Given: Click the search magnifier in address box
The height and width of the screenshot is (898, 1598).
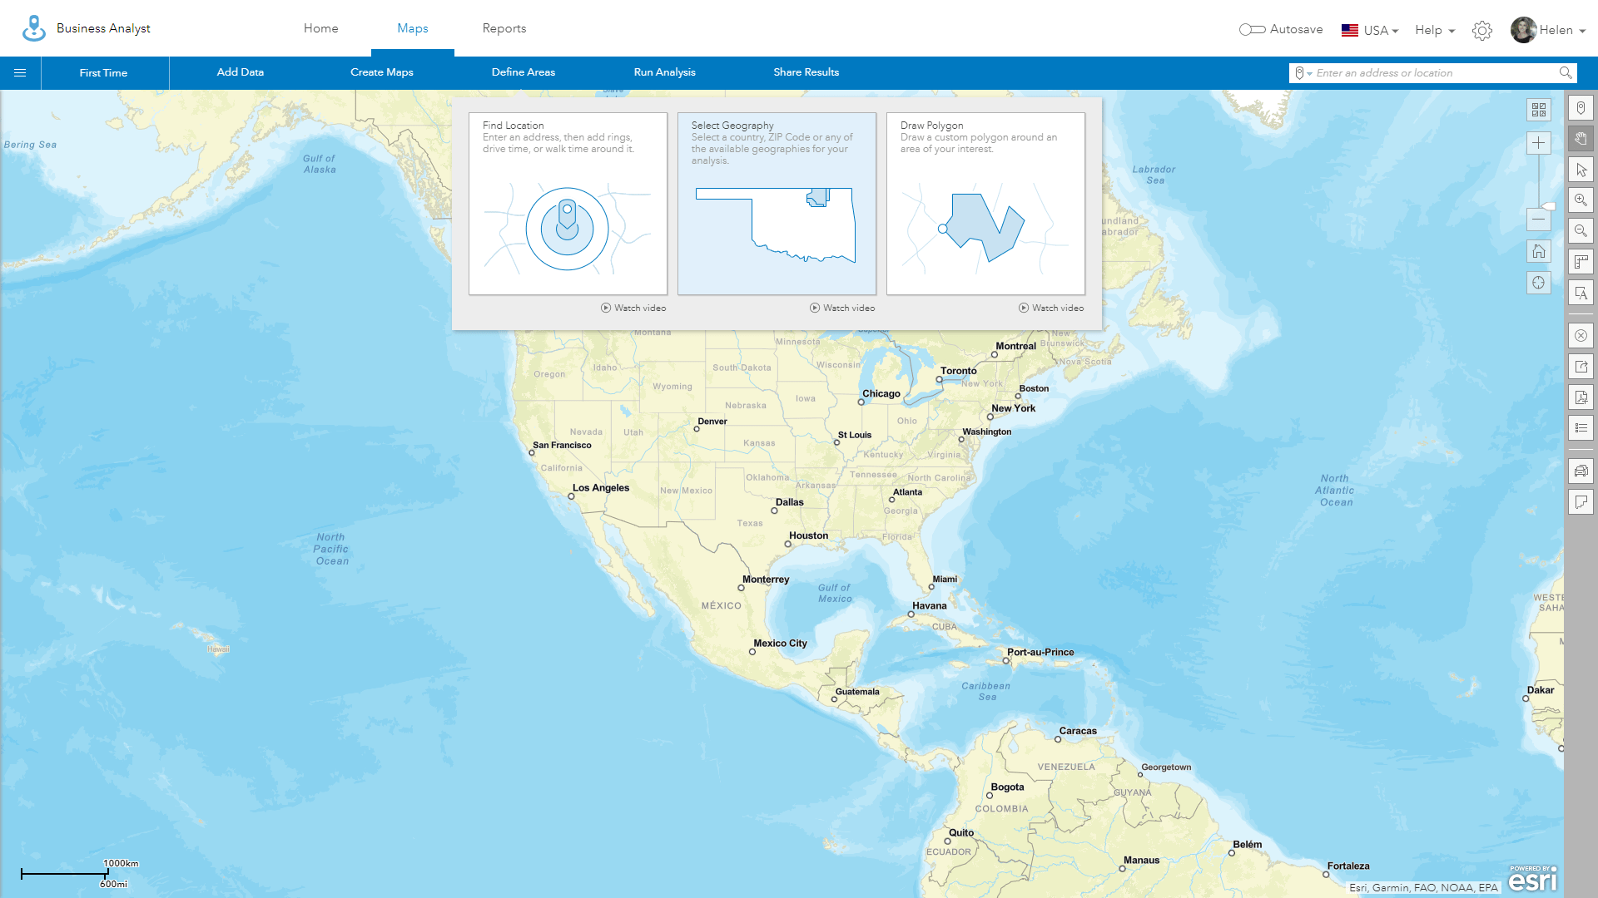Looking at the screenshot, I should coord(1565,73).
